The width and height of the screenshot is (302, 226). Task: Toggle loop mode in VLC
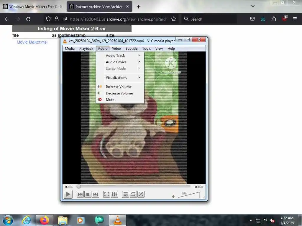click(x=133, y=194)
